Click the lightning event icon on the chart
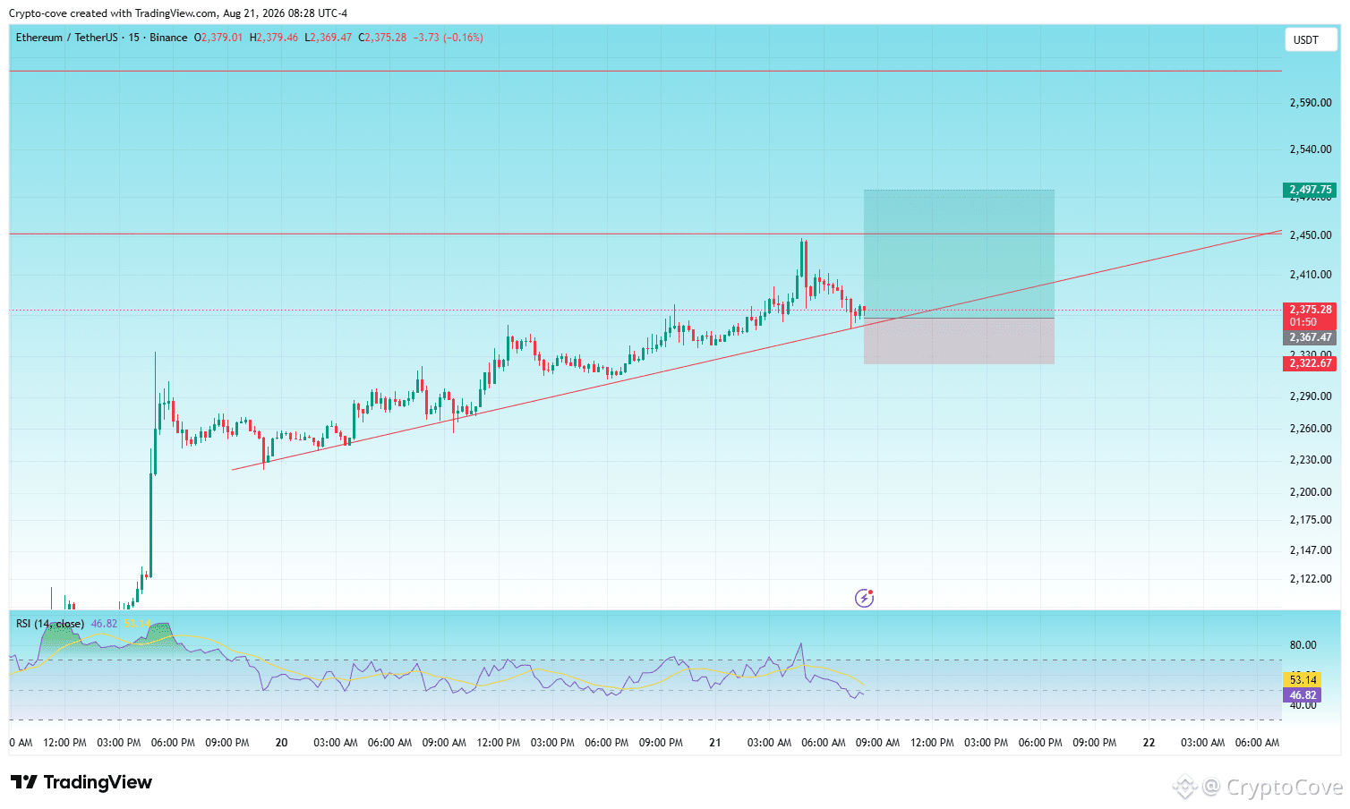This screenshot has height=809, width=1350. 864,598
